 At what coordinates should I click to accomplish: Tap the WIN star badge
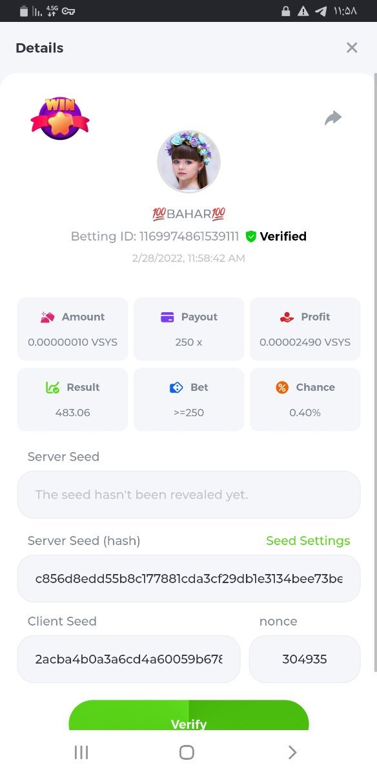60,118
